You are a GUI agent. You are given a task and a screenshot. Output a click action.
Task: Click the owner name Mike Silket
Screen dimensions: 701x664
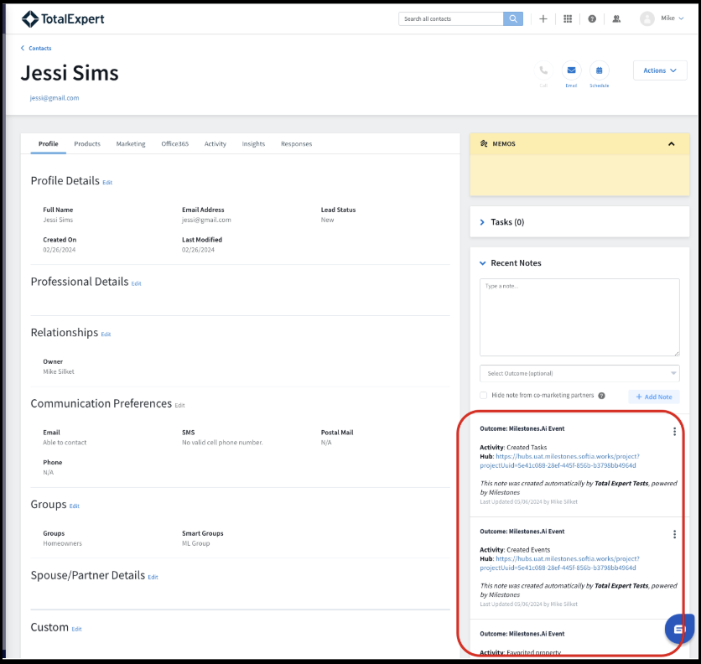point(59,371)
